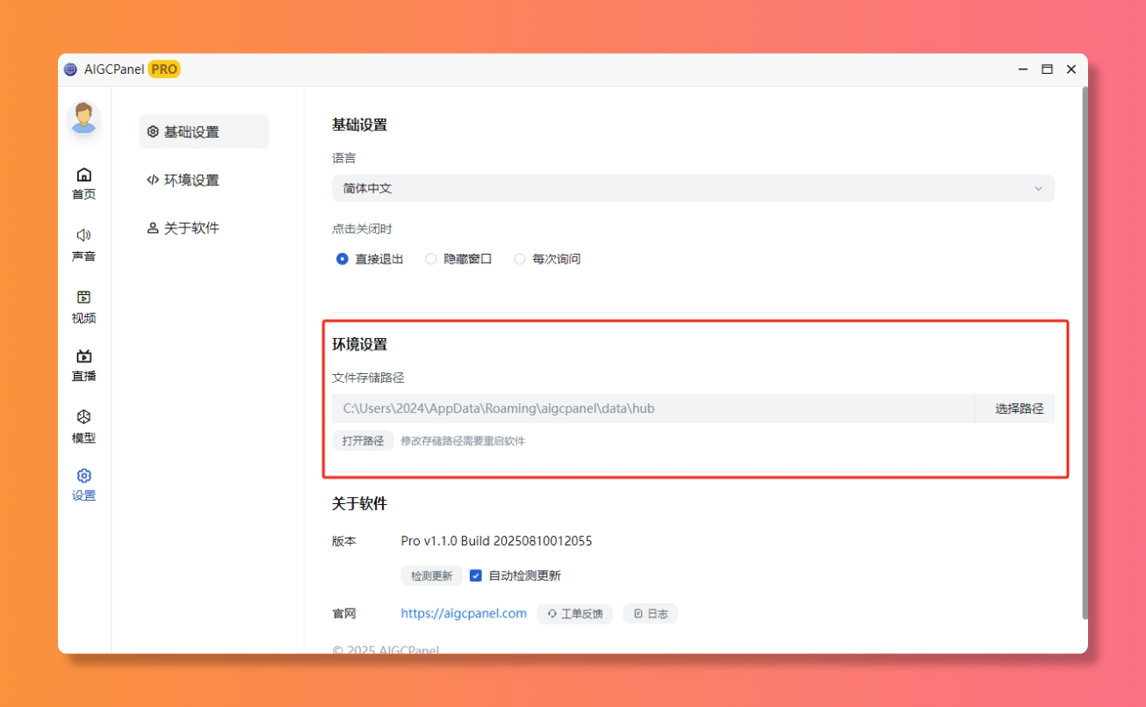Click the user avatar icon
The width and height of the screenshot is (1146, 707).
tap(83, 118)
